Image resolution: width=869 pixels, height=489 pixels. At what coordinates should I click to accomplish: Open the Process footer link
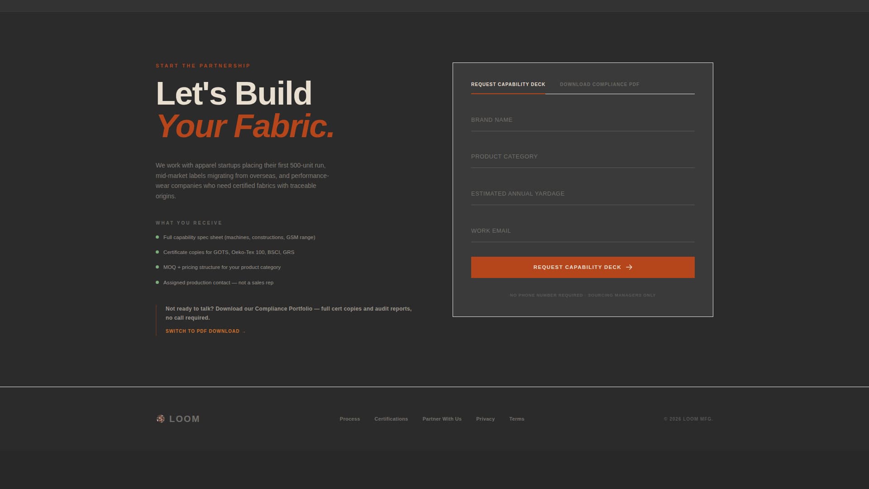point(349,419)
